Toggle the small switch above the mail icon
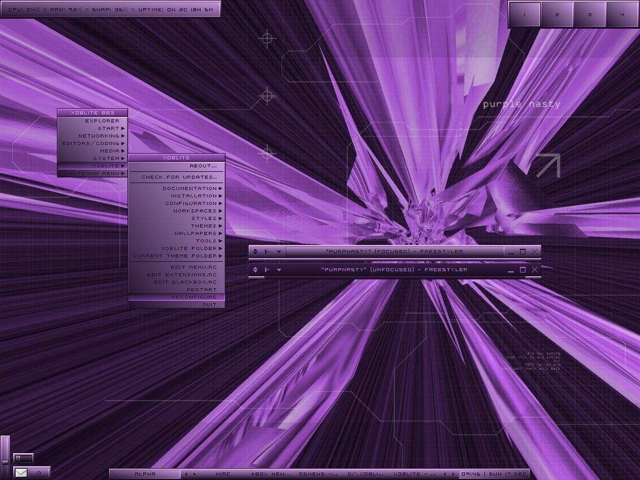Screen dimensions: 640x480 coord(23,458)
